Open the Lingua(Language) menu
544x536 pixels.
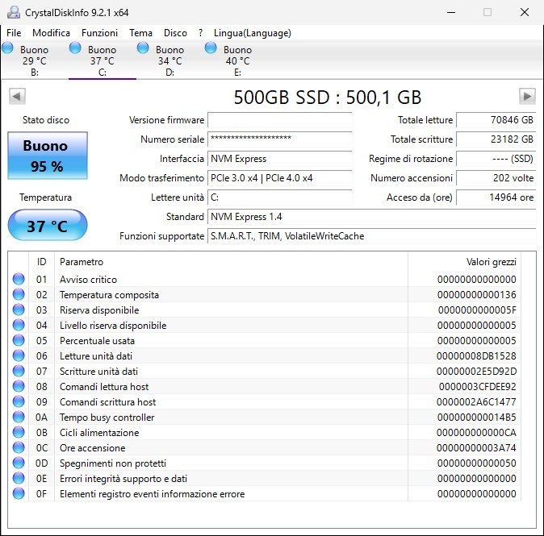tap(252, 33)
